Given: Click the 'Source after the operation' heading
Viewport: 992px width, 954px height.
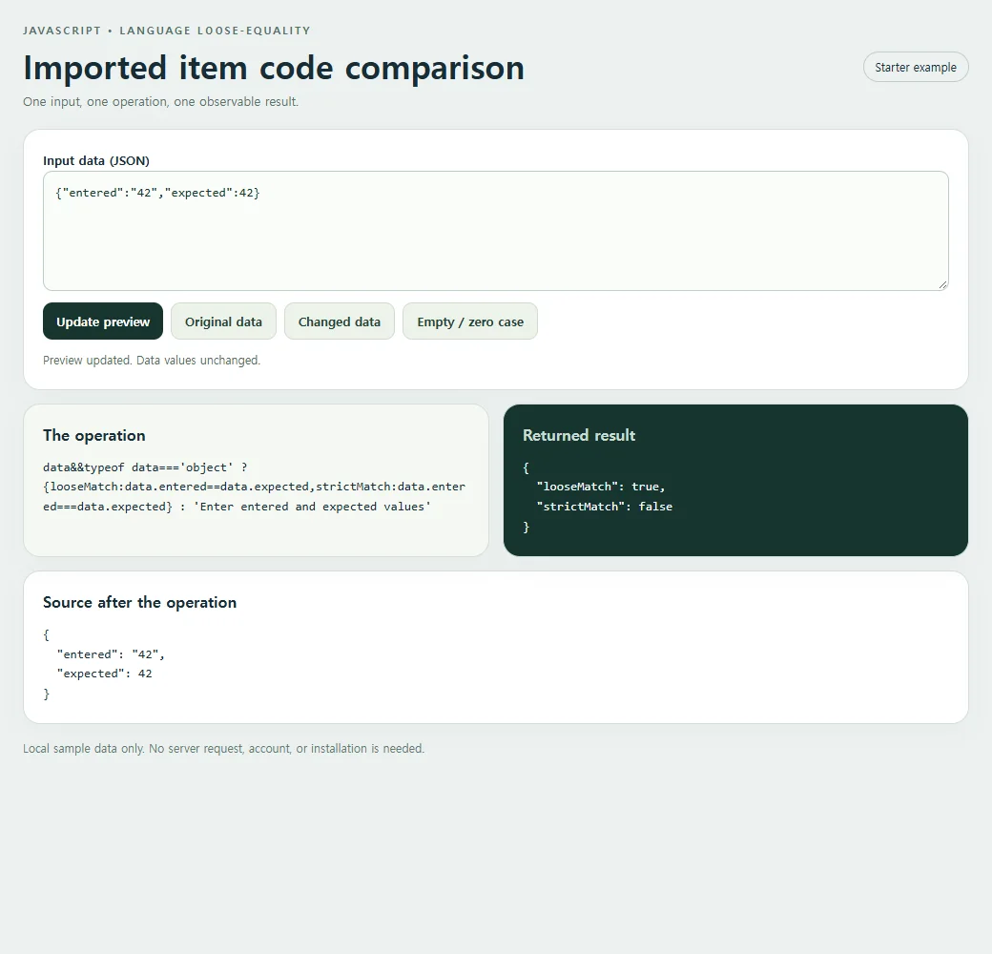Looking at the screenshot, I should tap(140, 602).
